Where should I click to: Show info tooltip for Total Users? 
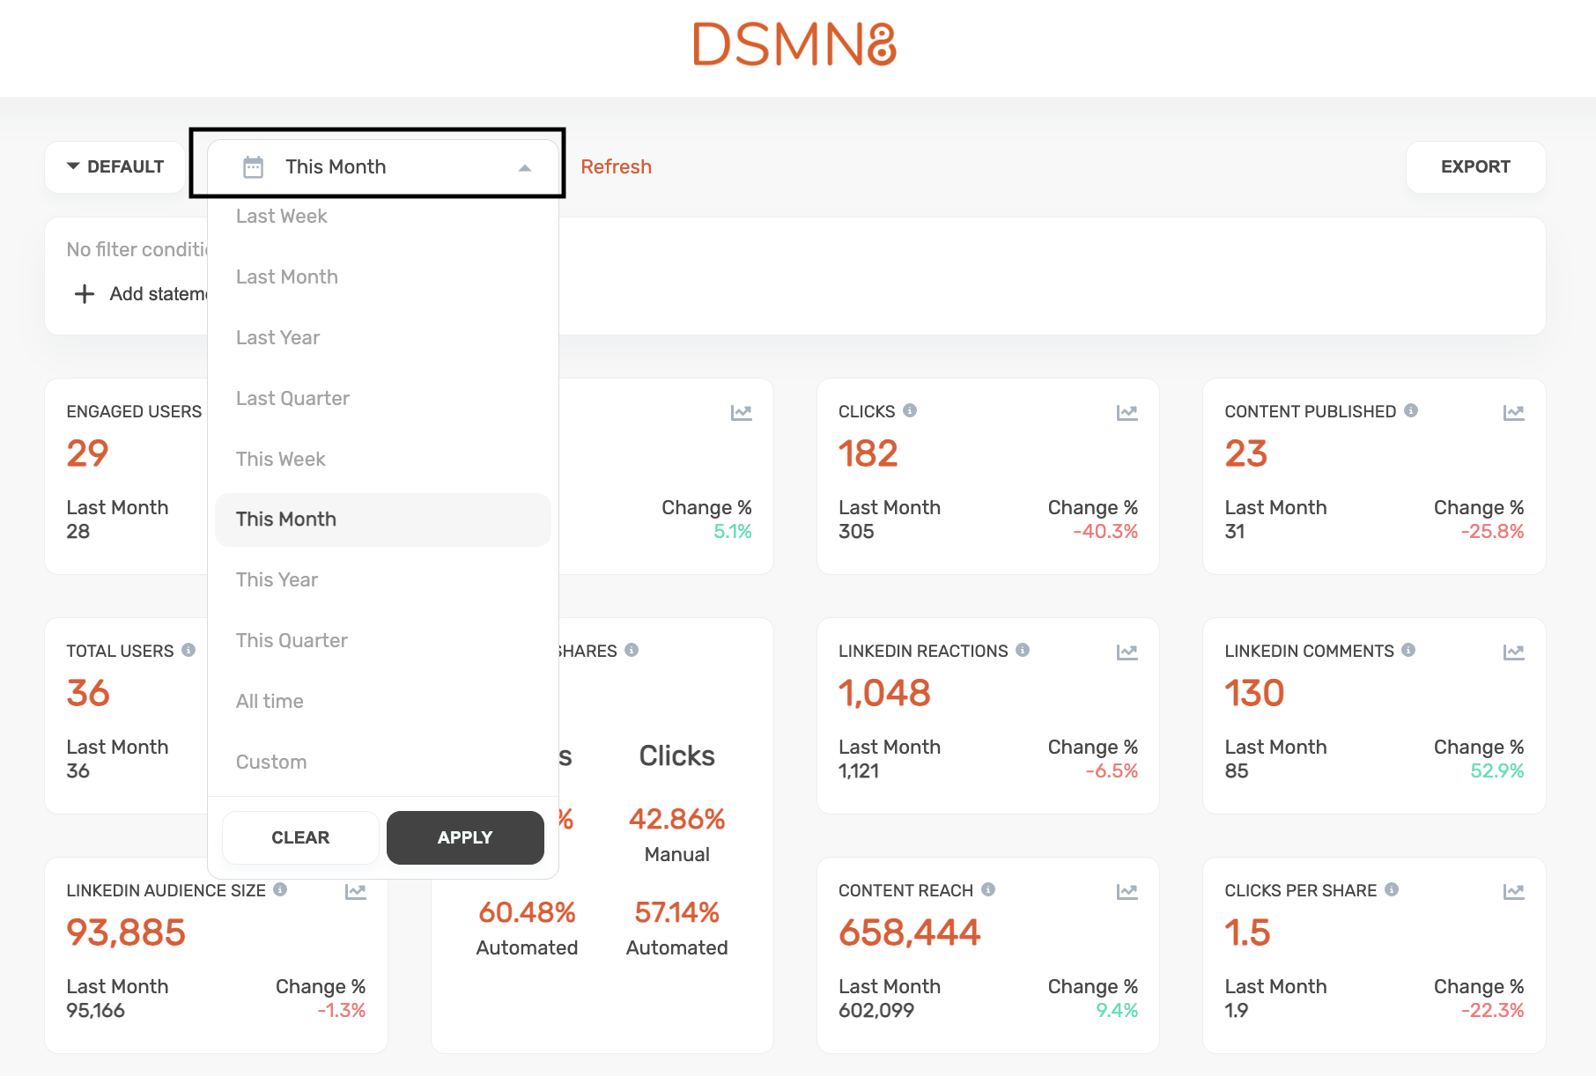tap(188, 650)
